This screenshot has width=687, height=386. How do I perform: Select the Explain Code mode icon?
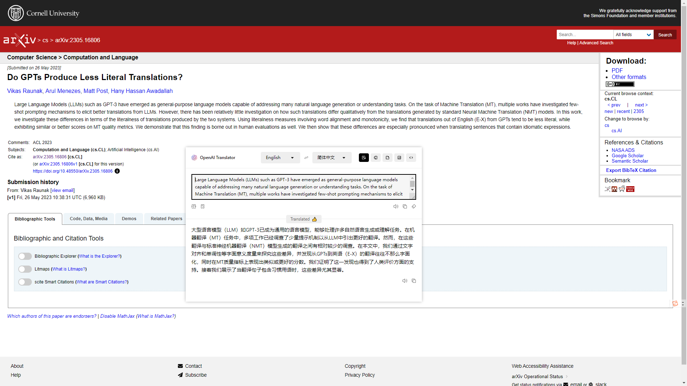coord(411,158)
